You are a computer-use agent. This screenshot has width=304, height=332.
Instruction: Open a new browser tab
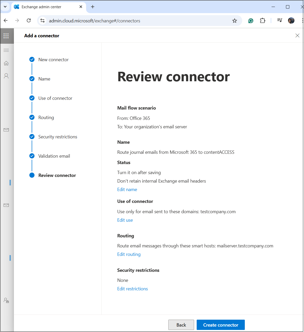coord(93,7)
